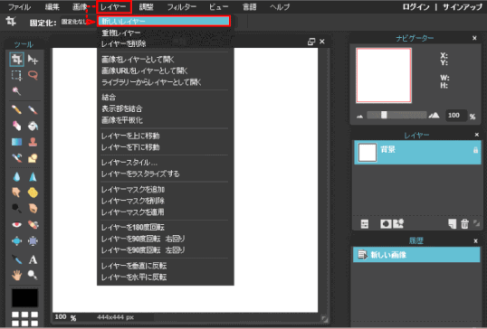The width and height of the screenshot is (487, 329).
Task: Open the 言語 menu
Action: tap(250, 7)
